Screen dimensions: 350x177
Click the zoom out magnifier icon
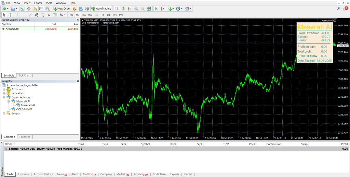coord(143,9)
